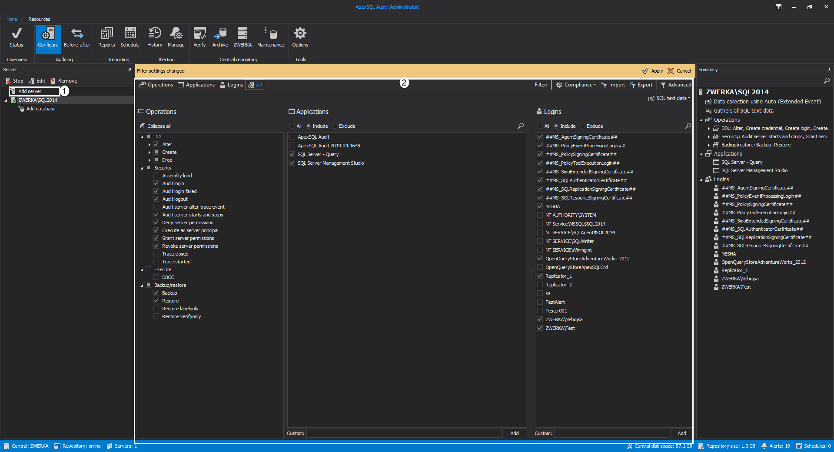Screen dimensions: 834x452
Task: Open the Compliance filter dropdown
Action: [x=576, y=85]
